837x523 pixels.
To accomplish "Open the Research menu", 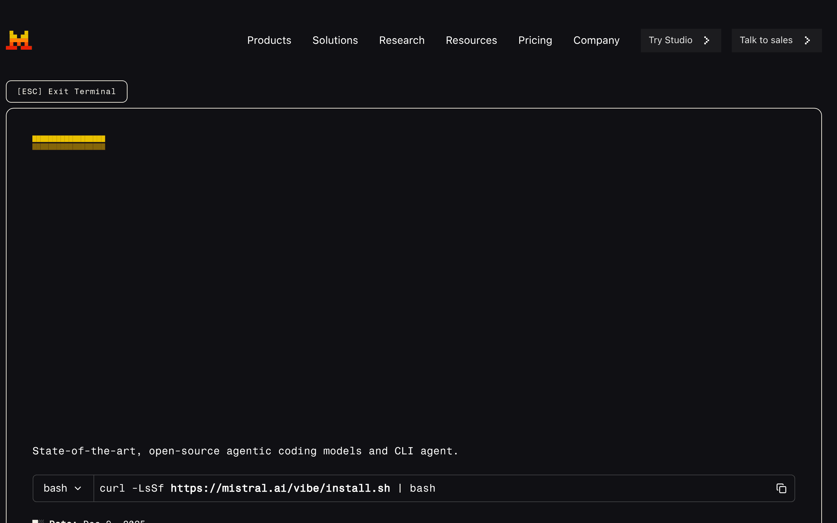I will tap(401, 40).
